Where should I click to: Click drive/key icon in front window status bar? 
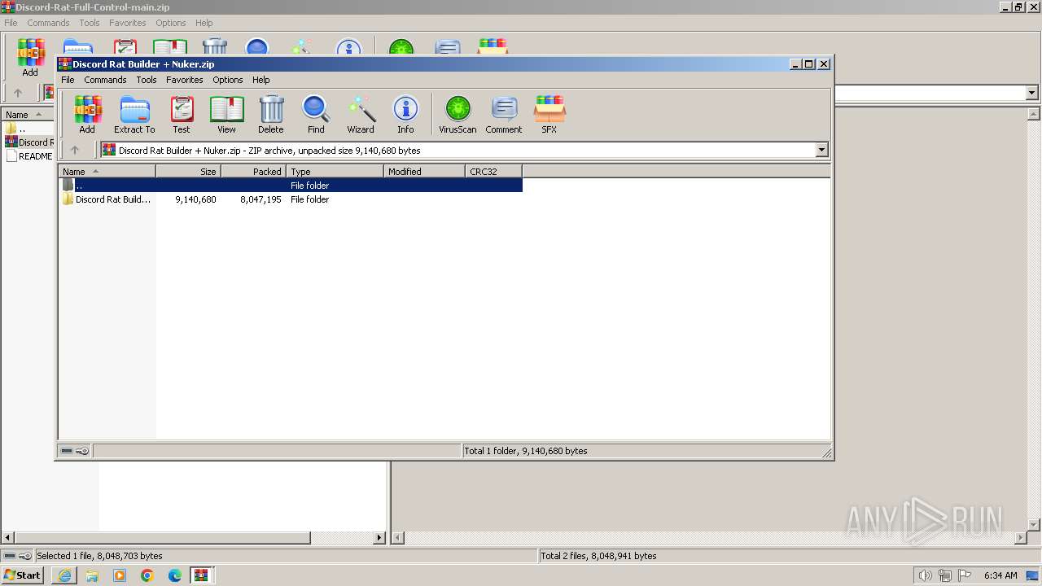coord(75,451)
